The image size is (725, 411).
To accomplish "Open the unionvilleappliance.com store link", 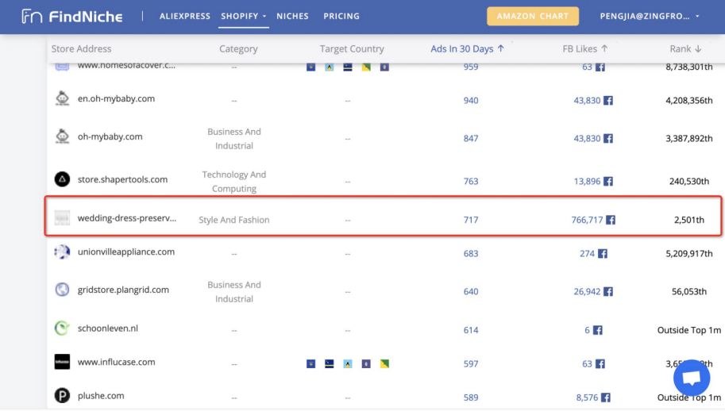I will 125,252.
